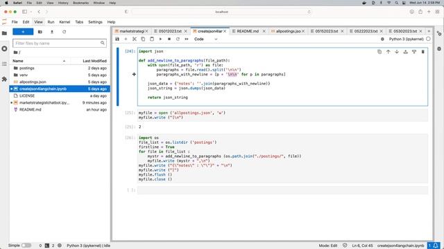Open the Kernel menu in JupyterLab
This screenshot has height=249, width=444.
click(65, 22)
